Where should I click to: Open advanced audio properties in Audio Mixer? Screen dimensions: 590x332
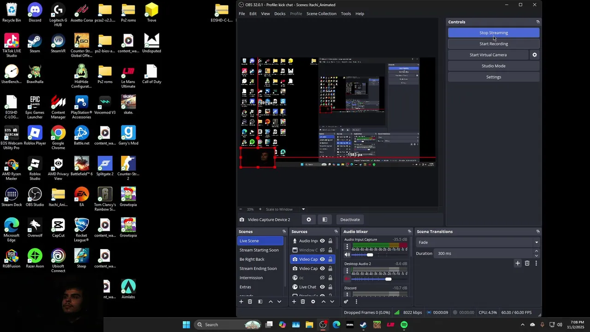pyautogui.click(x=346, y=302)
